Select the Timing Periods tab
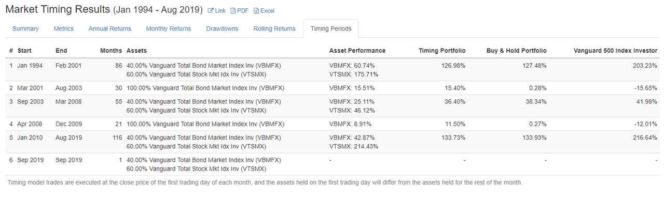 331,29
